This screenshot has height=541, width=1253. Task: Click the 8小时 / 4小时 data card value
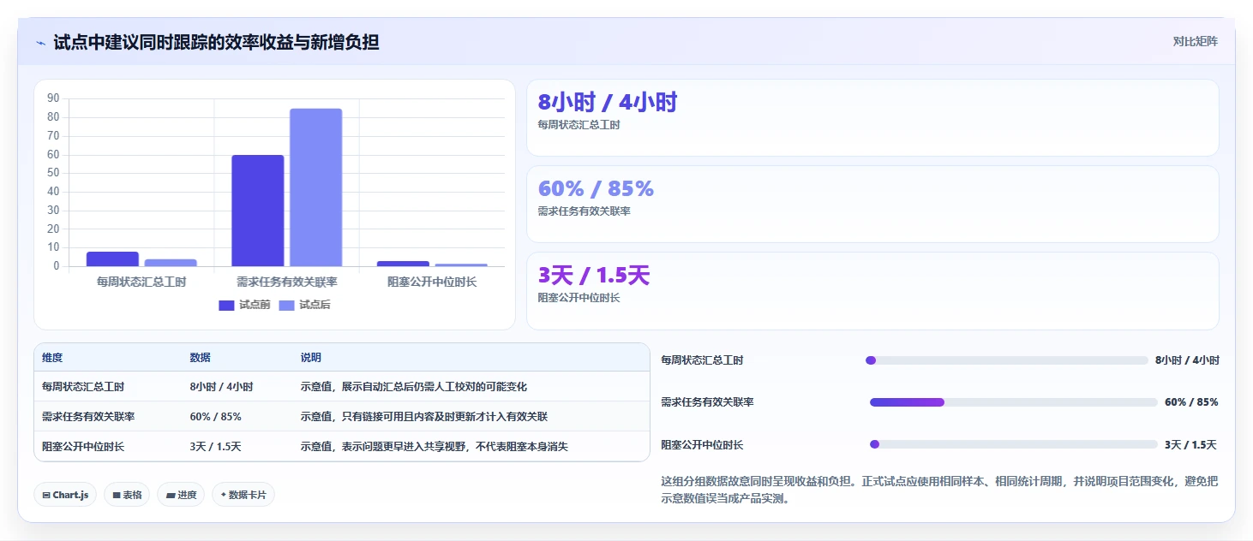pos(608,102)
